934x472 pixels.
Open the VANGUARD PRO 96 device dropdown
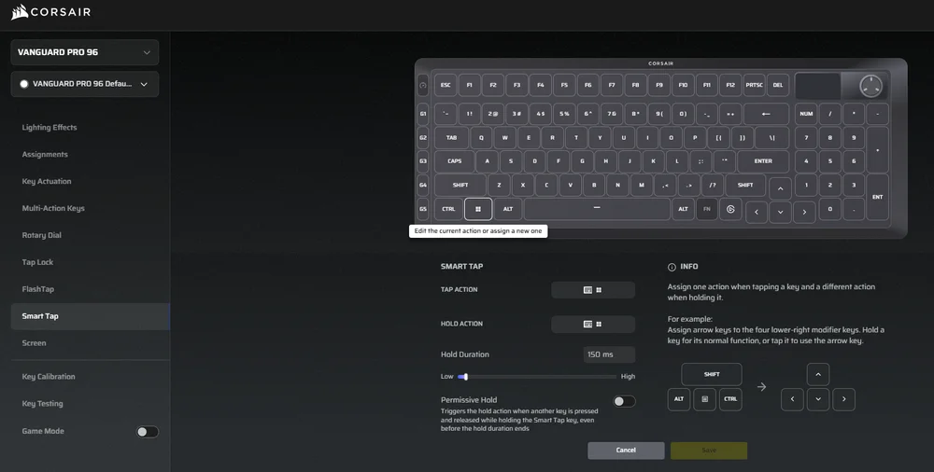point(85,52)
